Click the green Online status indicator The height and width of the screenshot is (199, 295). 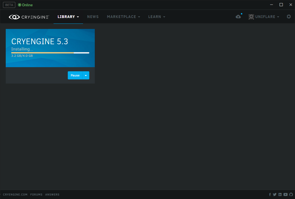[25, 5]
